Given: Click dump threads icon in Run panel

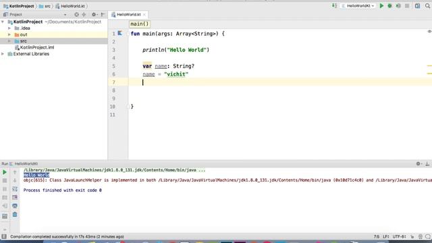Looking at the screenshot, I should [x=5, y=198].
